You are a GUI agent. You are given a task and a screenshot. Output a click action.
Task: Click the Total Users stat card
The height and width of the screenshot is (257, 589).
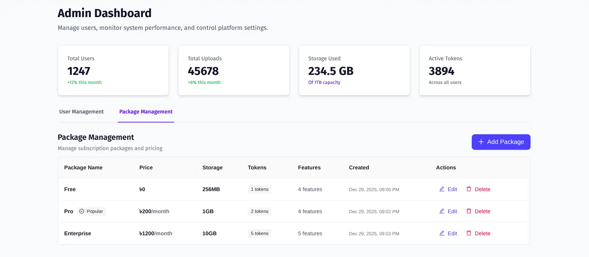(113, 70)
